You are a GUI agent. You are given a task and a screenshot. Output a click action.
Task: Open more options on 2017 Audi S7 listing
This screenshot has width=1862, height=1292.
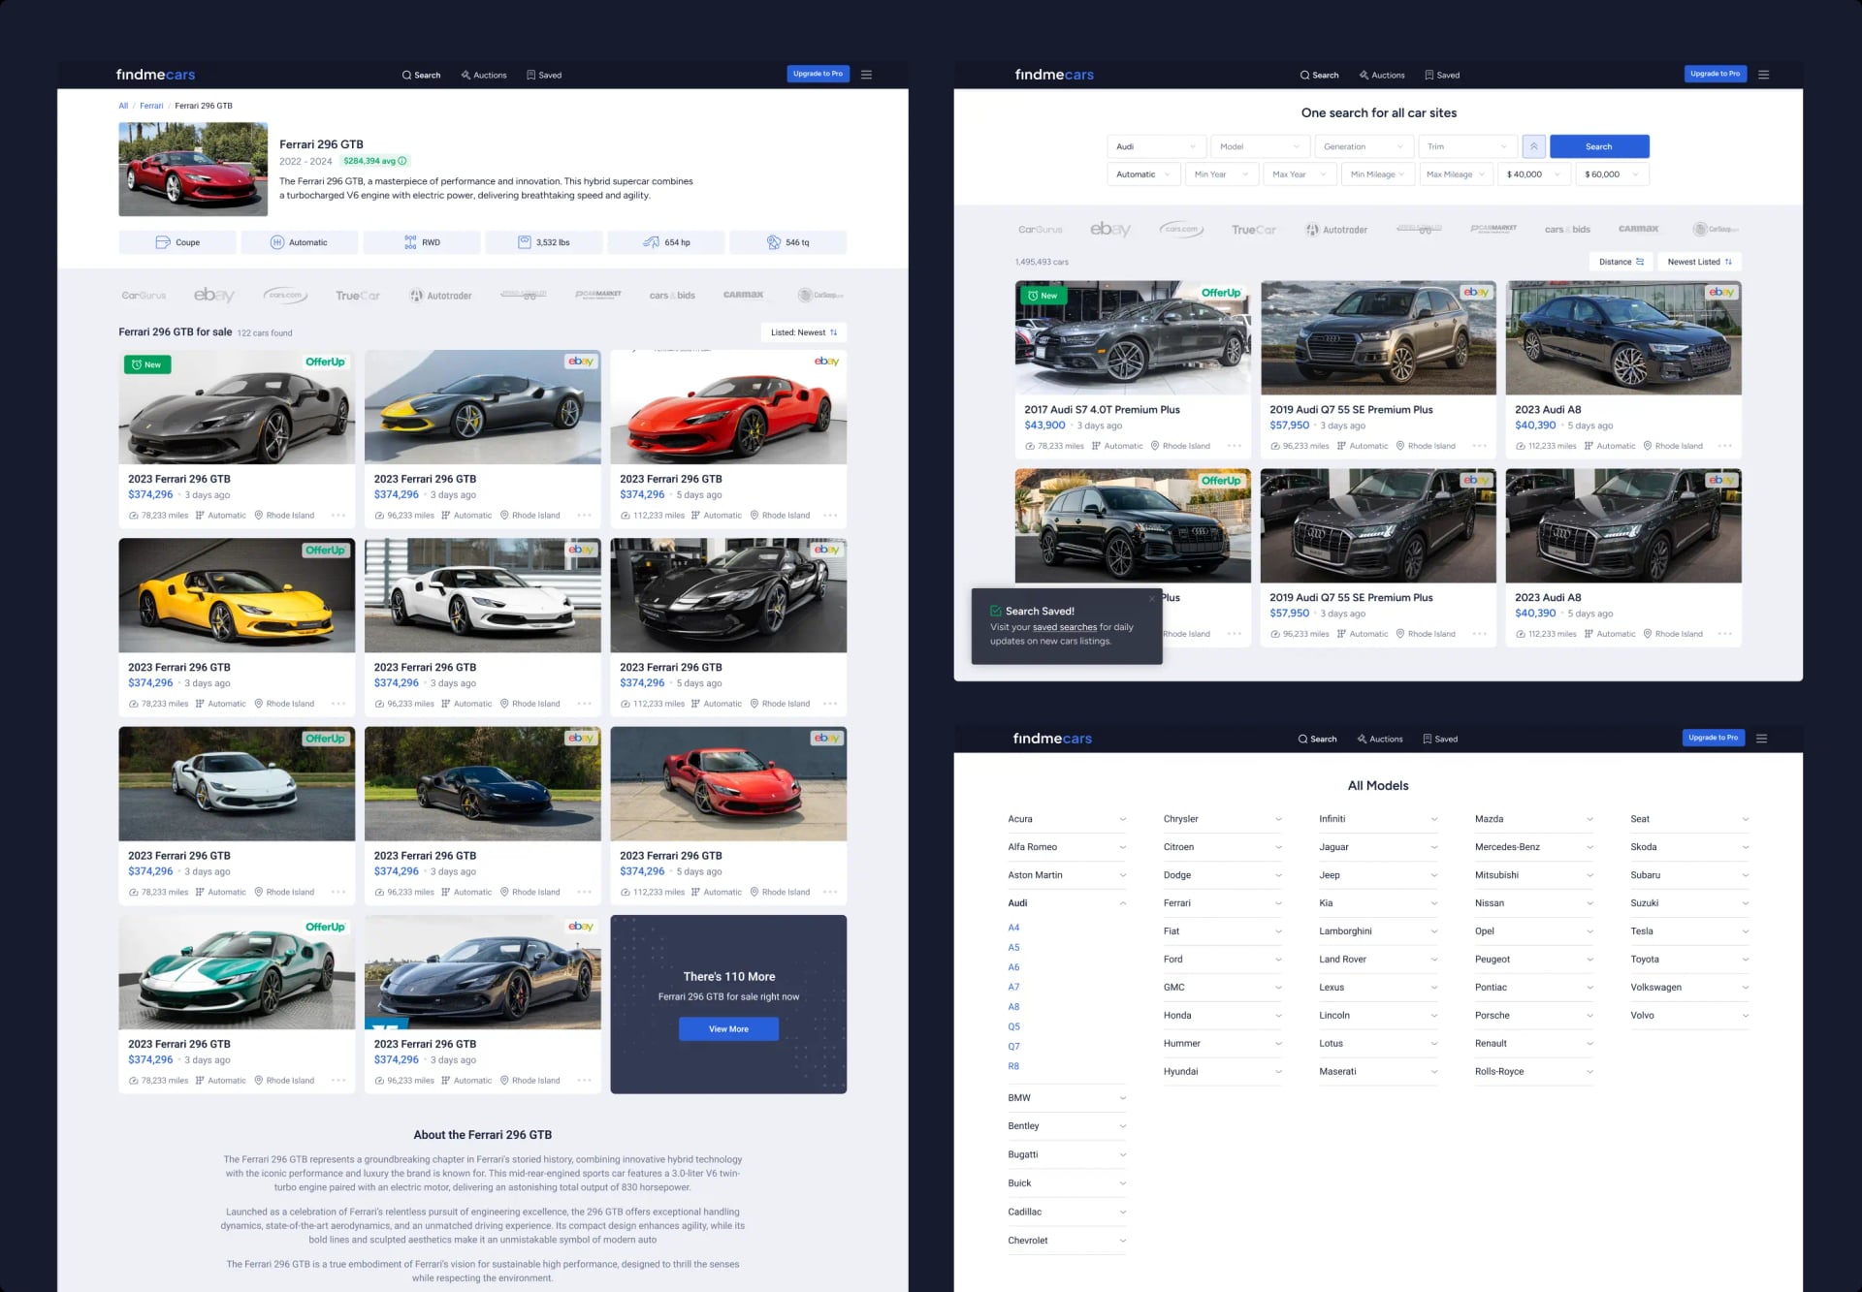pos(1234,446)
